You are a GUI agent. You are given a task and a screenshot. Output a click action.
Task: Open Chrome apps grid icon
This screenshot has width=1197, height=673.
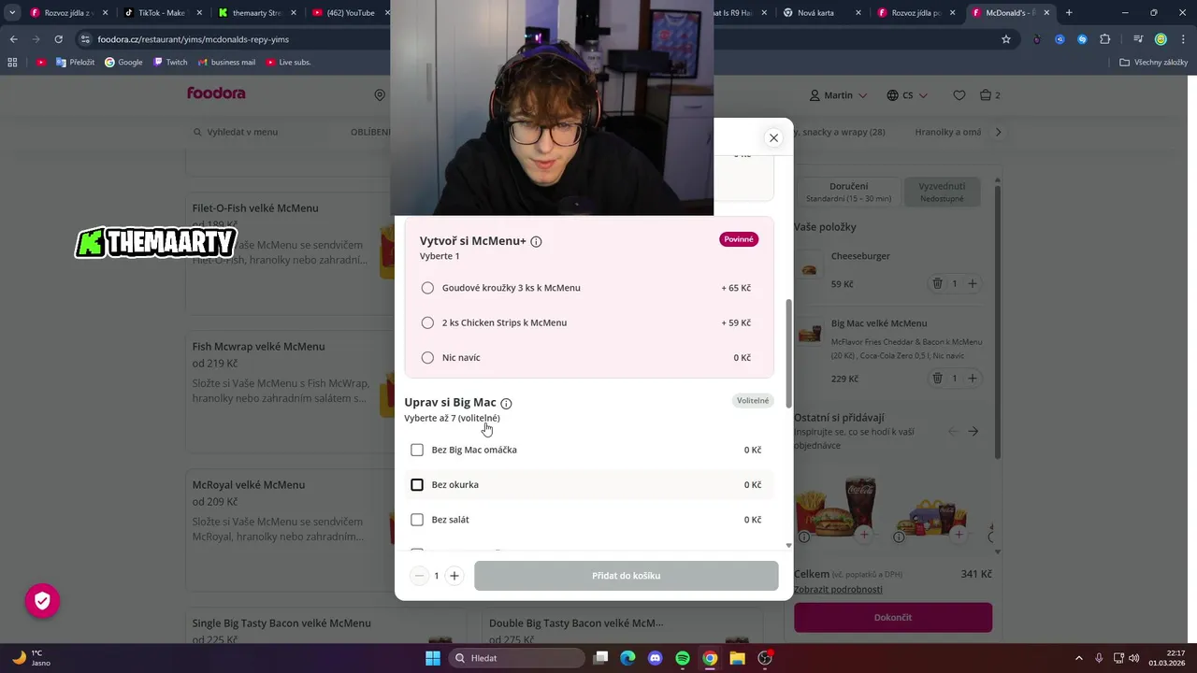coord(12,63)
